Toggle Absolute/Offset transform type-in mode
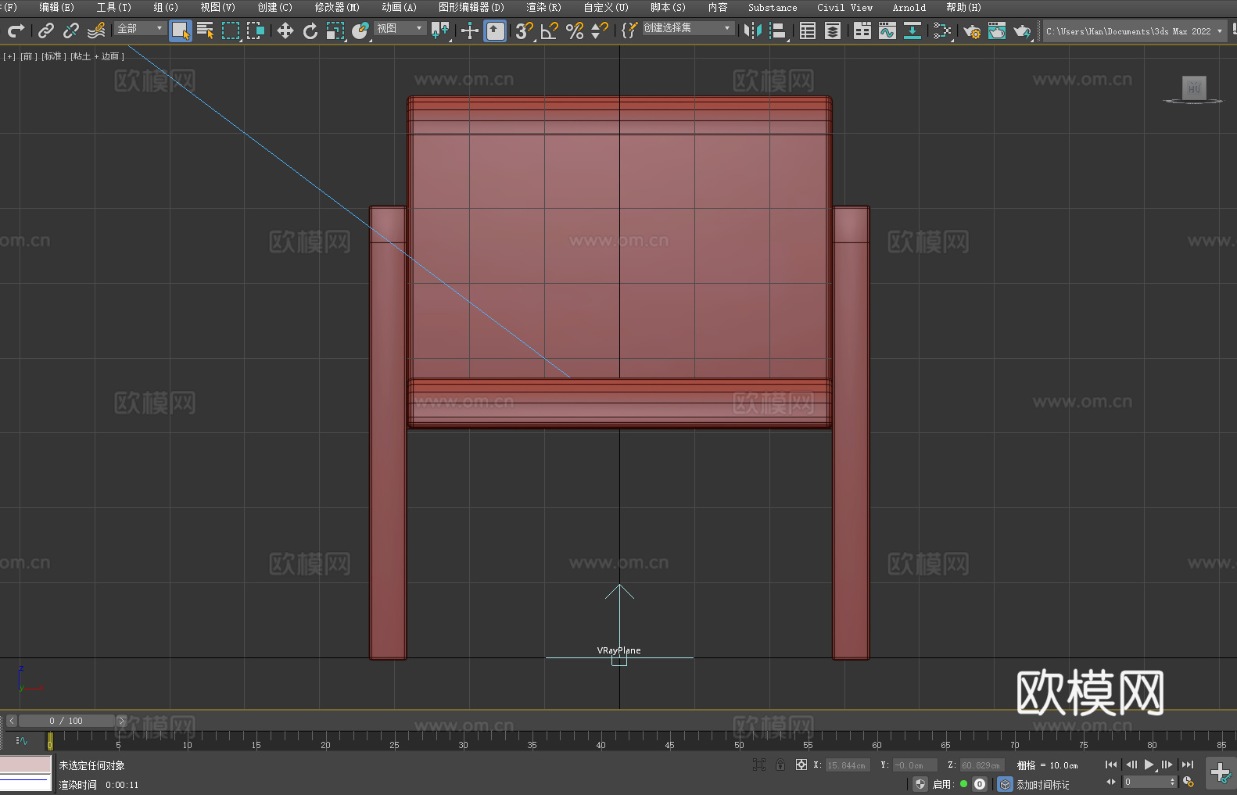The width and height of the screenshot is (1237, 795). (x=801, y=765)
